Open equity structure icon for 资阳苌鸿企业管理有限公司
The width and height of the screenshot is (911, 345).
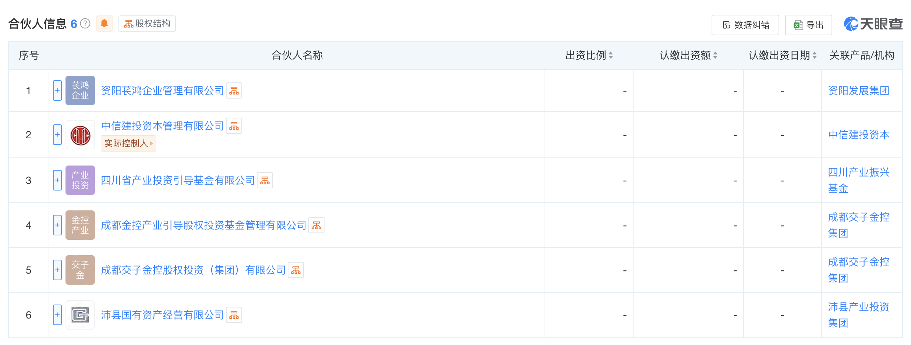pos(234,91)
